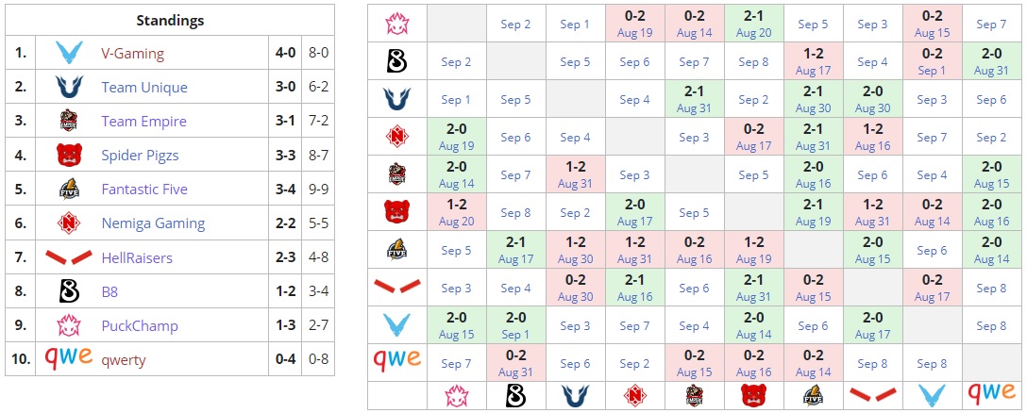Open the V-Gaming team link
Viewport: 1027px width, 413px height.
132,54
